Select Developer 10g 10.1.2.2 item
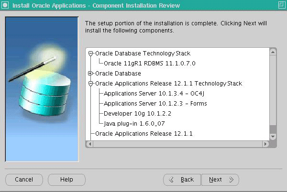287x192 pixels. click(137, 114)
